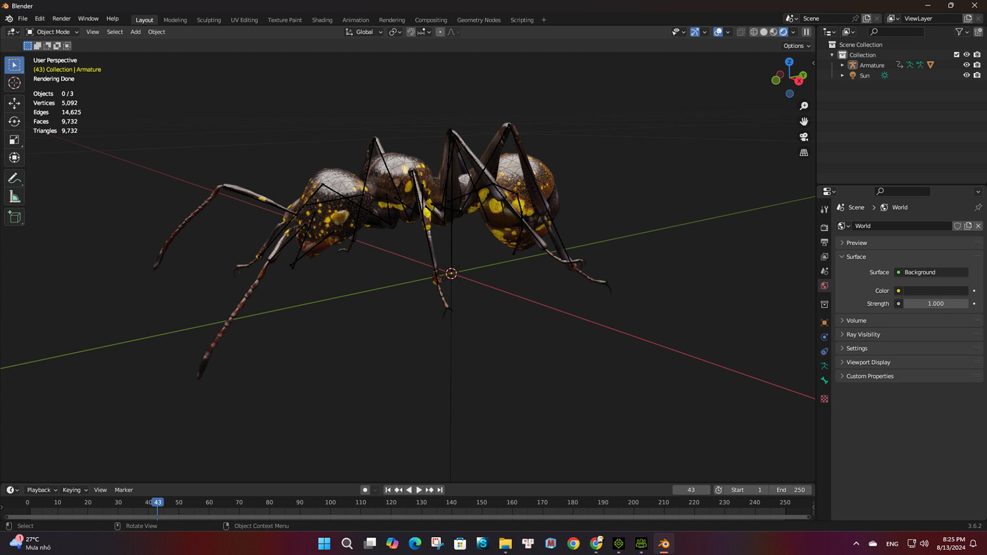
Task: Pick the Rotate tool
Action: (x=14, y=121)
